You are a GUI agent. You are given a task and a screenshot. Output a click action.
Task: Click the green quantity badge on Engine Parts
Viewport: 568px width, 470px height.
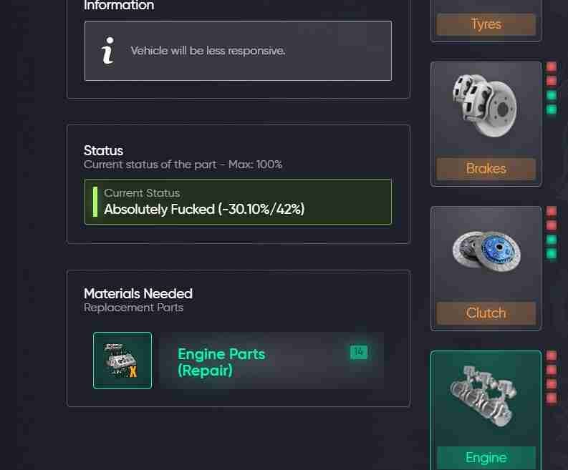point(359,352)
